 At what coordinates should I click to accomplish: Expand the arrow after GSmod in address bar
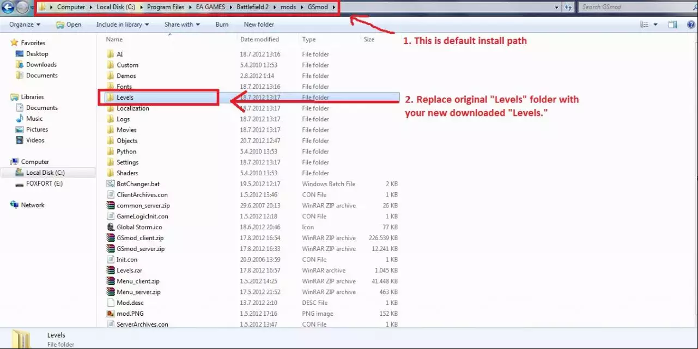[333, 7]
